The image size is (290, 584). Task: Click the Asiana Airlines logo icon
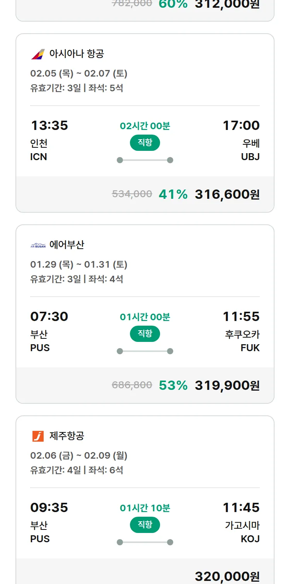coord(38,54)
